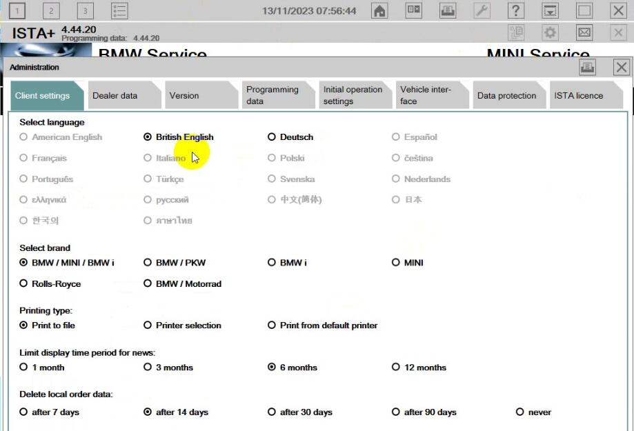Delete order data after 14 days

click(176, 412)
